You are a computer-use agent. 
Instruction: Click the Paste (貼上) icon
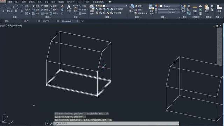pyautogui.click(x=206, y=8)
